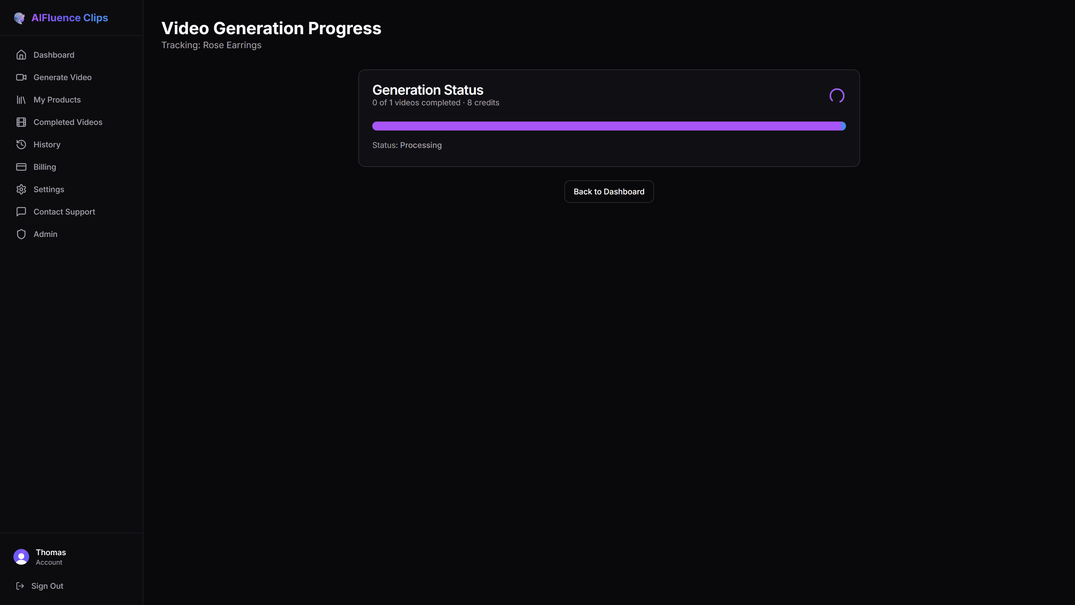Click the Billing credit card icon
1075x605 pixels.
pos(21,167)
